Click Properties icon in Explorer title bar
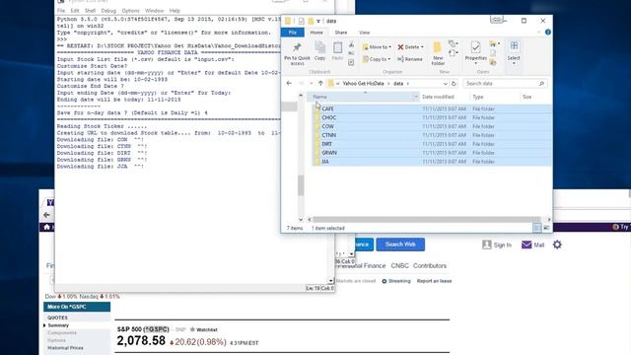The height and width of the screenshot is (355, 631). coord(301,21)
